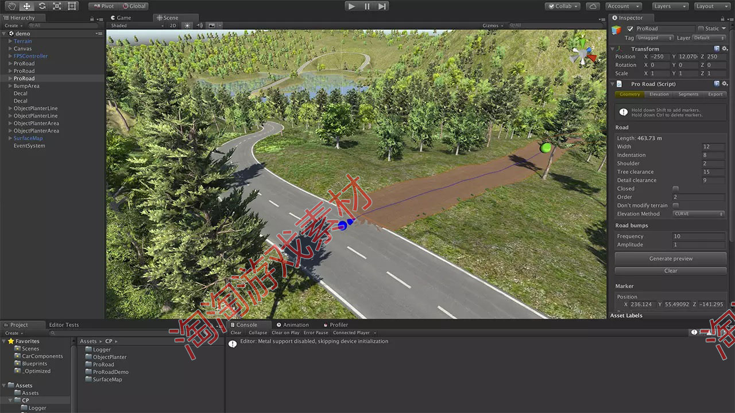This screenshot has height=413, width=735.
Task: Click the Clear button in Inspector
Action: click(671, 271)
